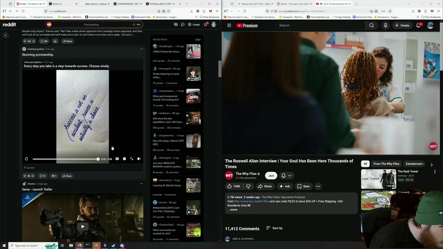Open the Melancholia (2011) recent post thumbnail

(x=193, y=207)
